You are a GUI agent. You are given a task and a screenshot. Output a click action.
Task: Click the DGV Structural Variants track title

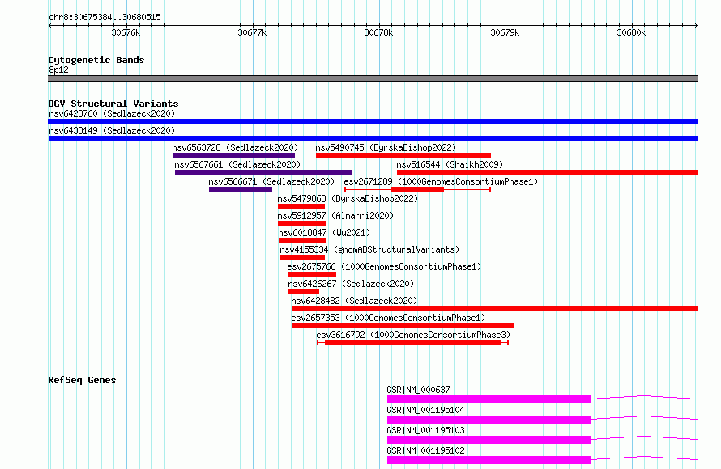113,104
